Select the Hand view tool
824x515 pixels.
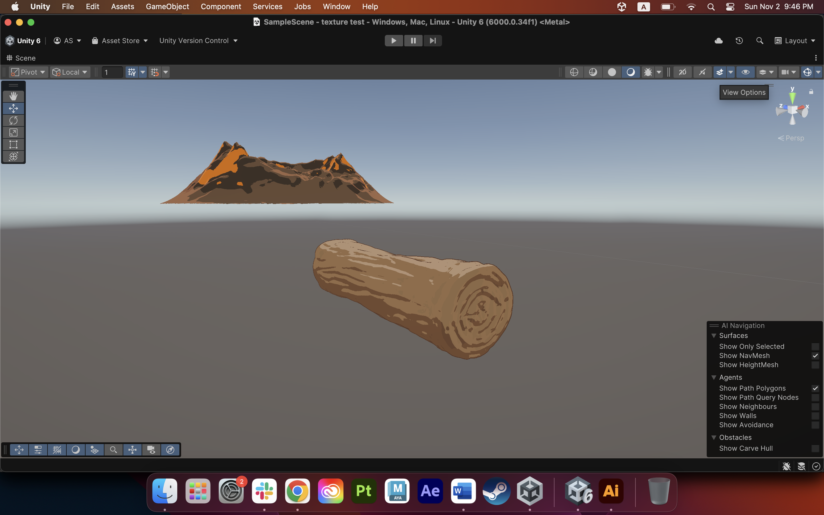[x=13, y=96]
